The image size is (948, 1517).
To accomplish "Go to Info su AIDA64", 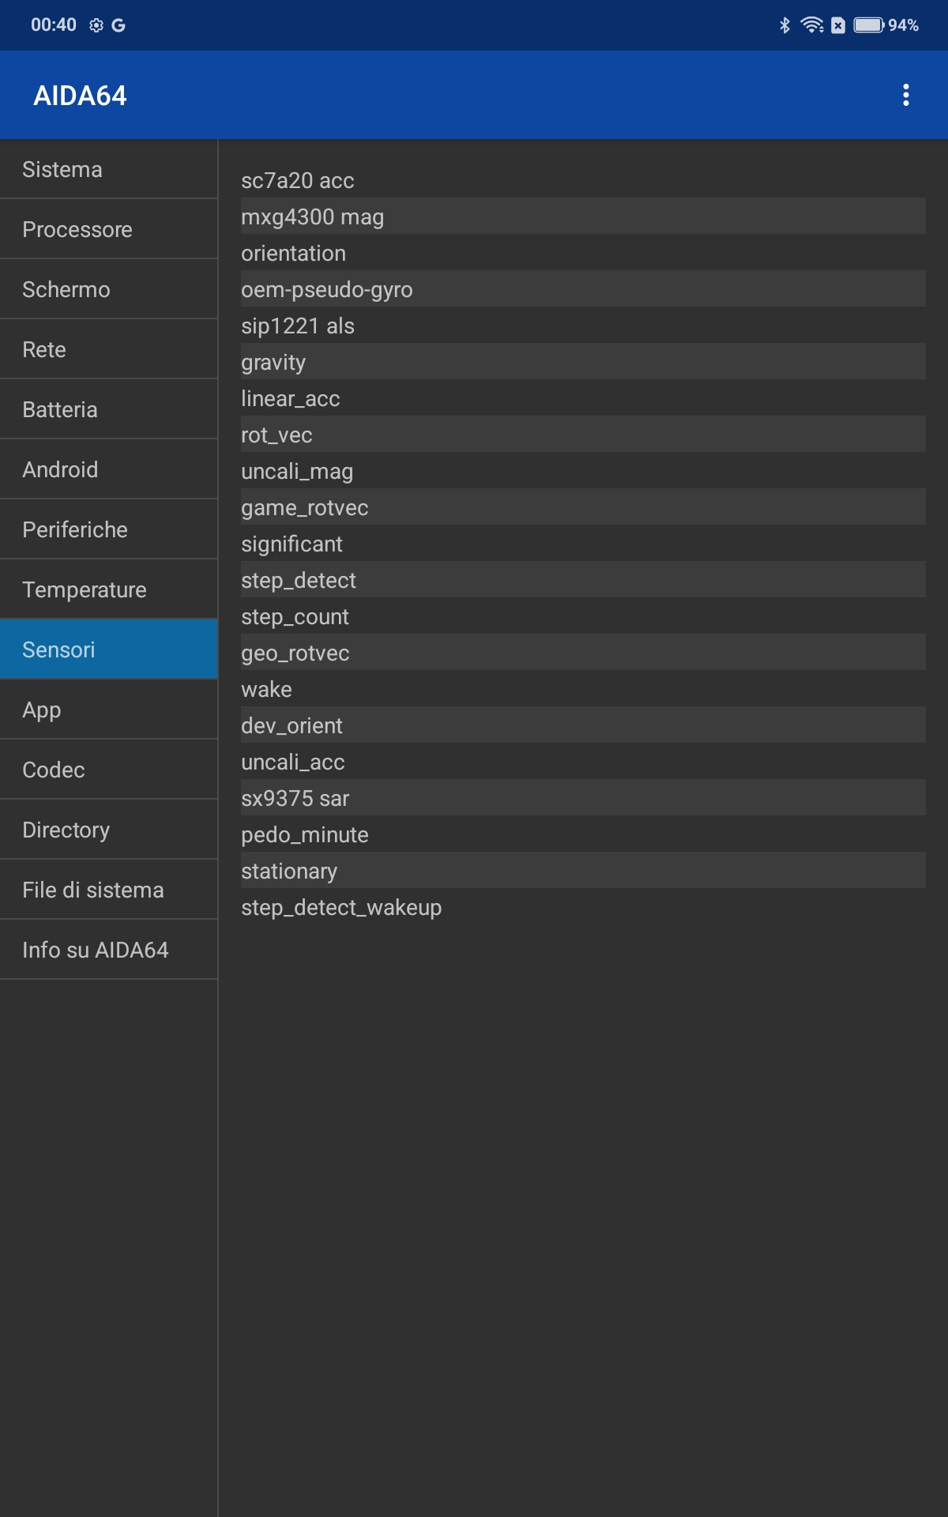I will (109, 950).
